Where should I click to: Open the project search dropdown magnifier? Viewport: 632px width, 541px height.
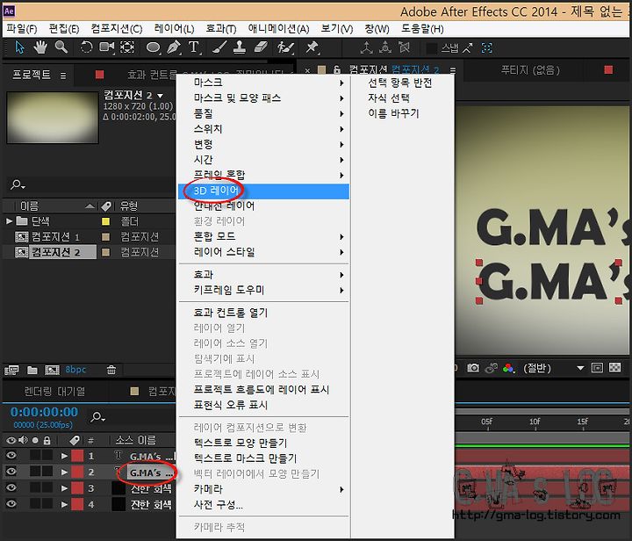coord(18,185)
